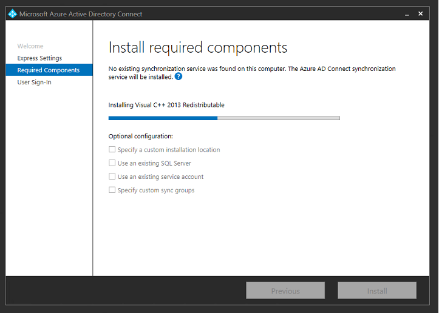Click the No existing synchronization service description

point(251,69)
